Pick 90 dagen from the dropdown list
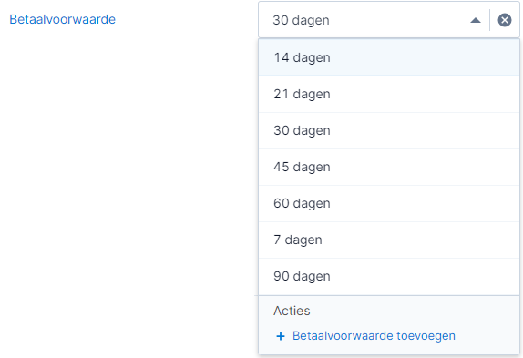Viewport: 523px width, 358px height. (389, 276)
